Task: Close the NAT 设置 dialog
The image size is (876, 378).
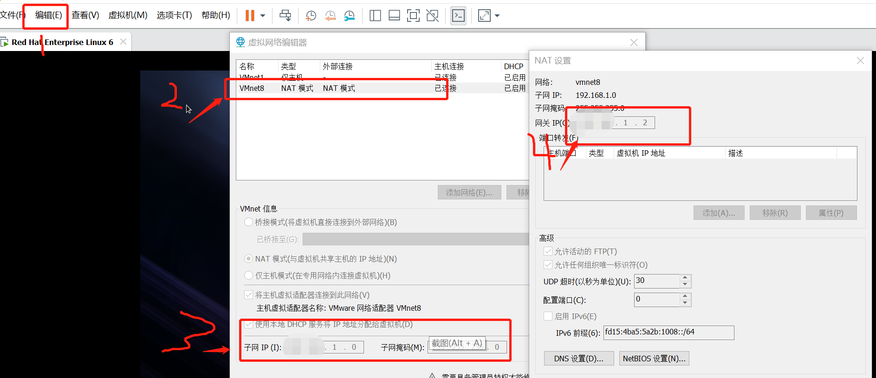Action: point(860,61)
